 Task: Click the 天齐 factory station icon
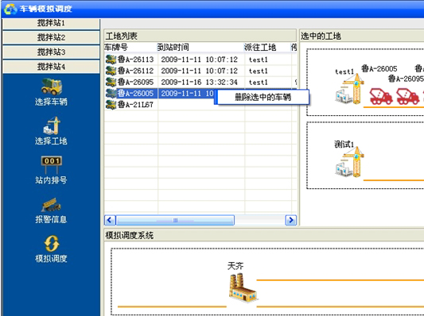[243, 287]
